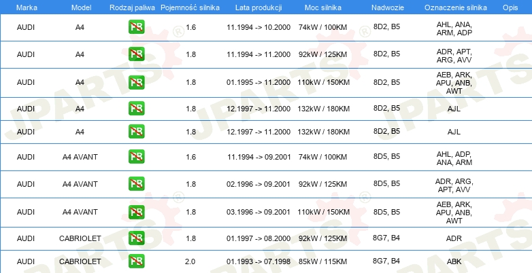Select date range 02.1996 -> 09.2001
The image size is (532, 273).
[x=259, y=184]
